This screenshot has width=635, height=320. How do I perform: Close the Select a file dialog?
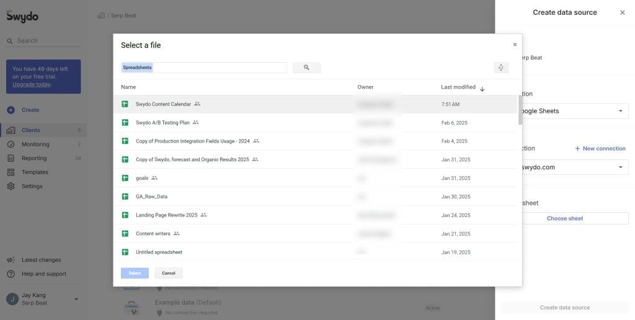[x=515, y=45]
